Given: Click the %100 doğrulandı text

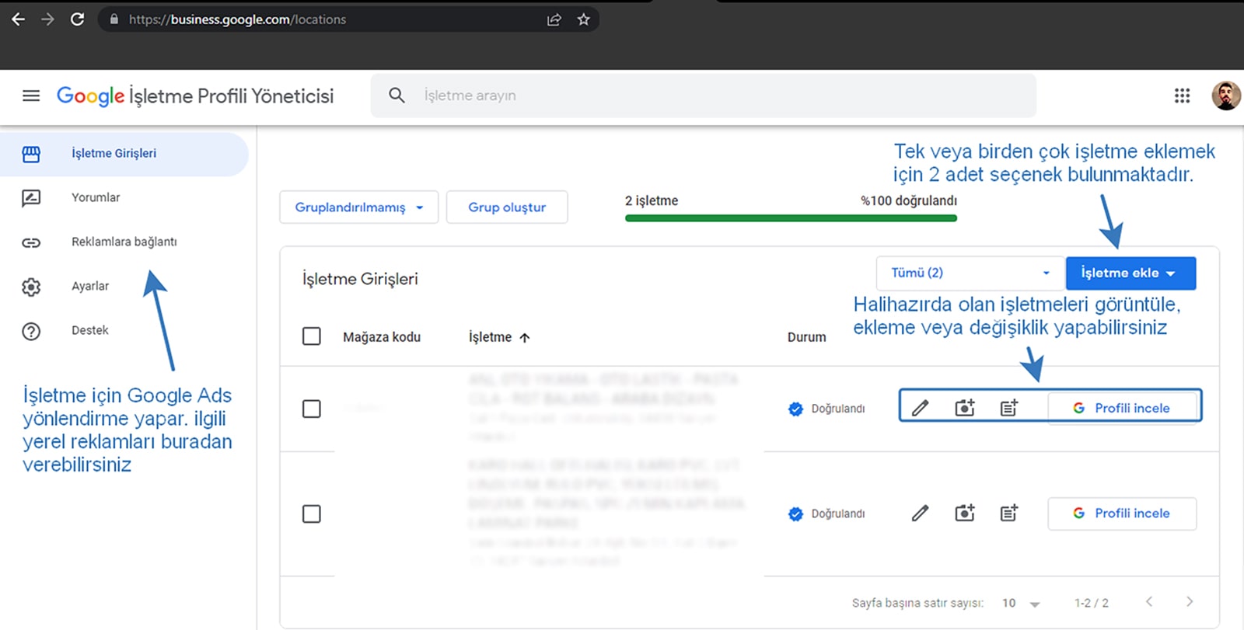Looking at the screenshot, I should point(909,200).
